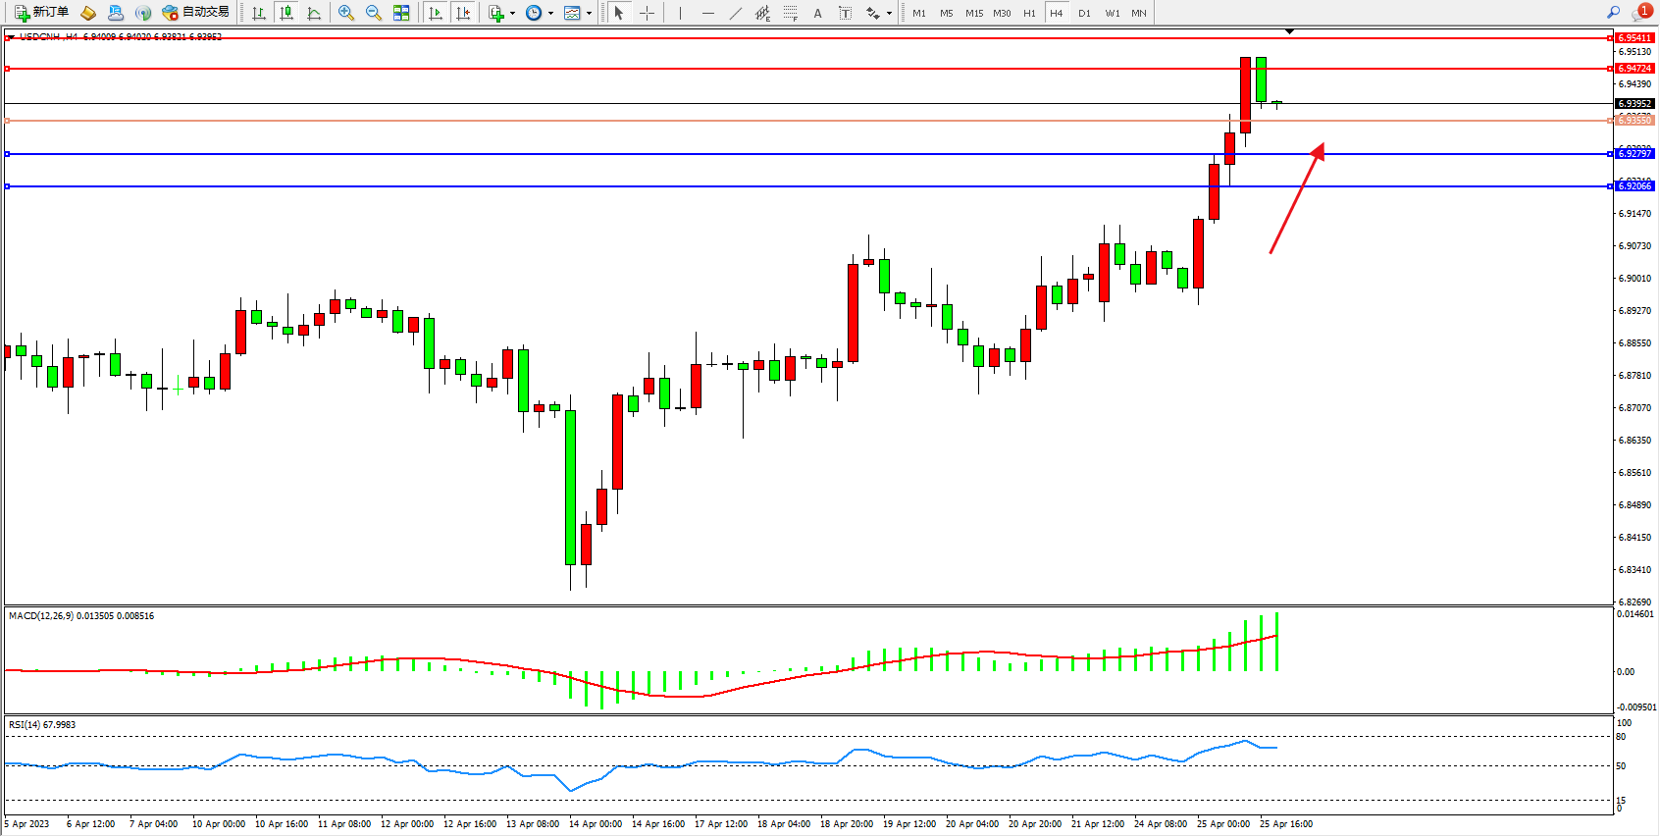Select the Fibonacci retracement tool
The image size is (1660, 837).
coord(790,13)
